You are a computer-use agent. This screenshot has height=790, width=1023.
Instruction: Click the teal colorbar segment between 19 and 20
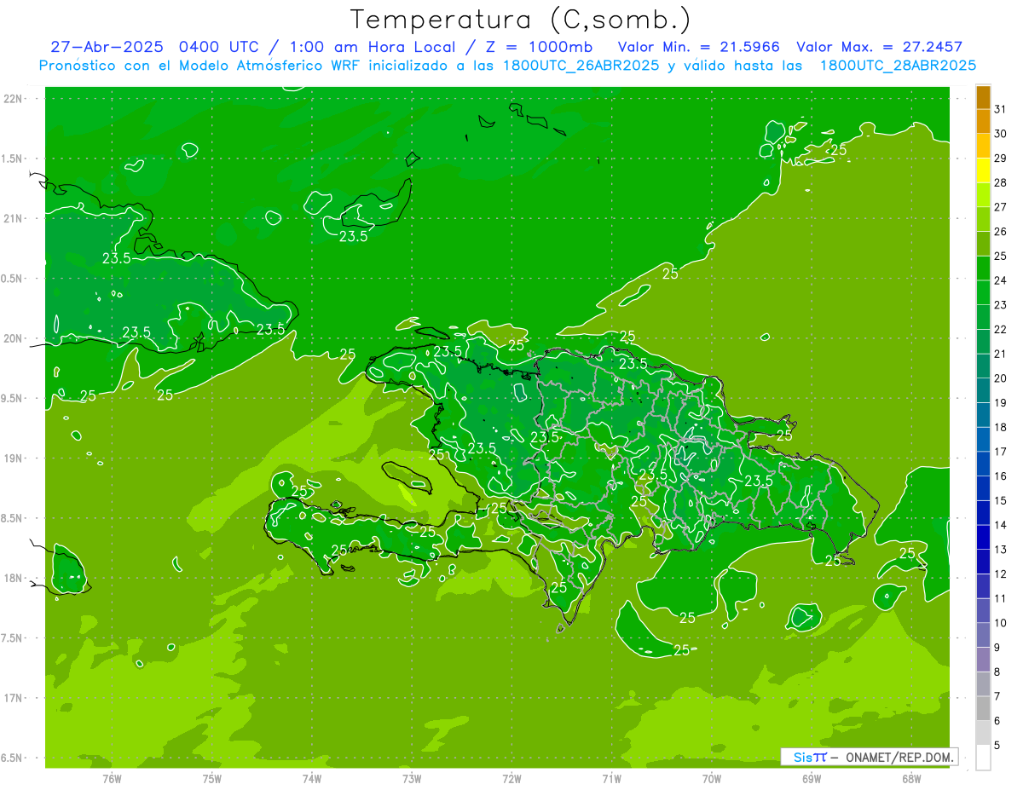point(983,390)
